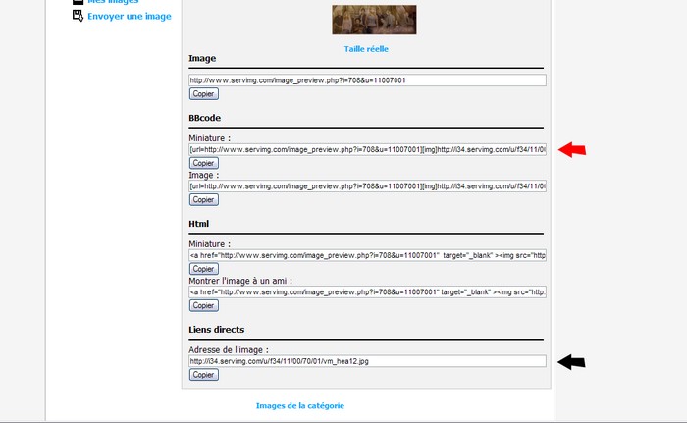Select the Image URL field with image_preview.php address
687x423 pixels.
(x=368, y=80)
